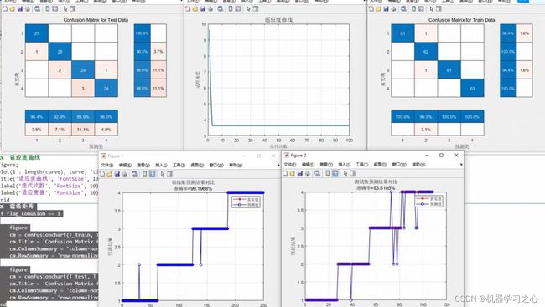Select cell '27' in Test Data confusion matrix
This screenshot has width=545, height=307.
point(37,33)
